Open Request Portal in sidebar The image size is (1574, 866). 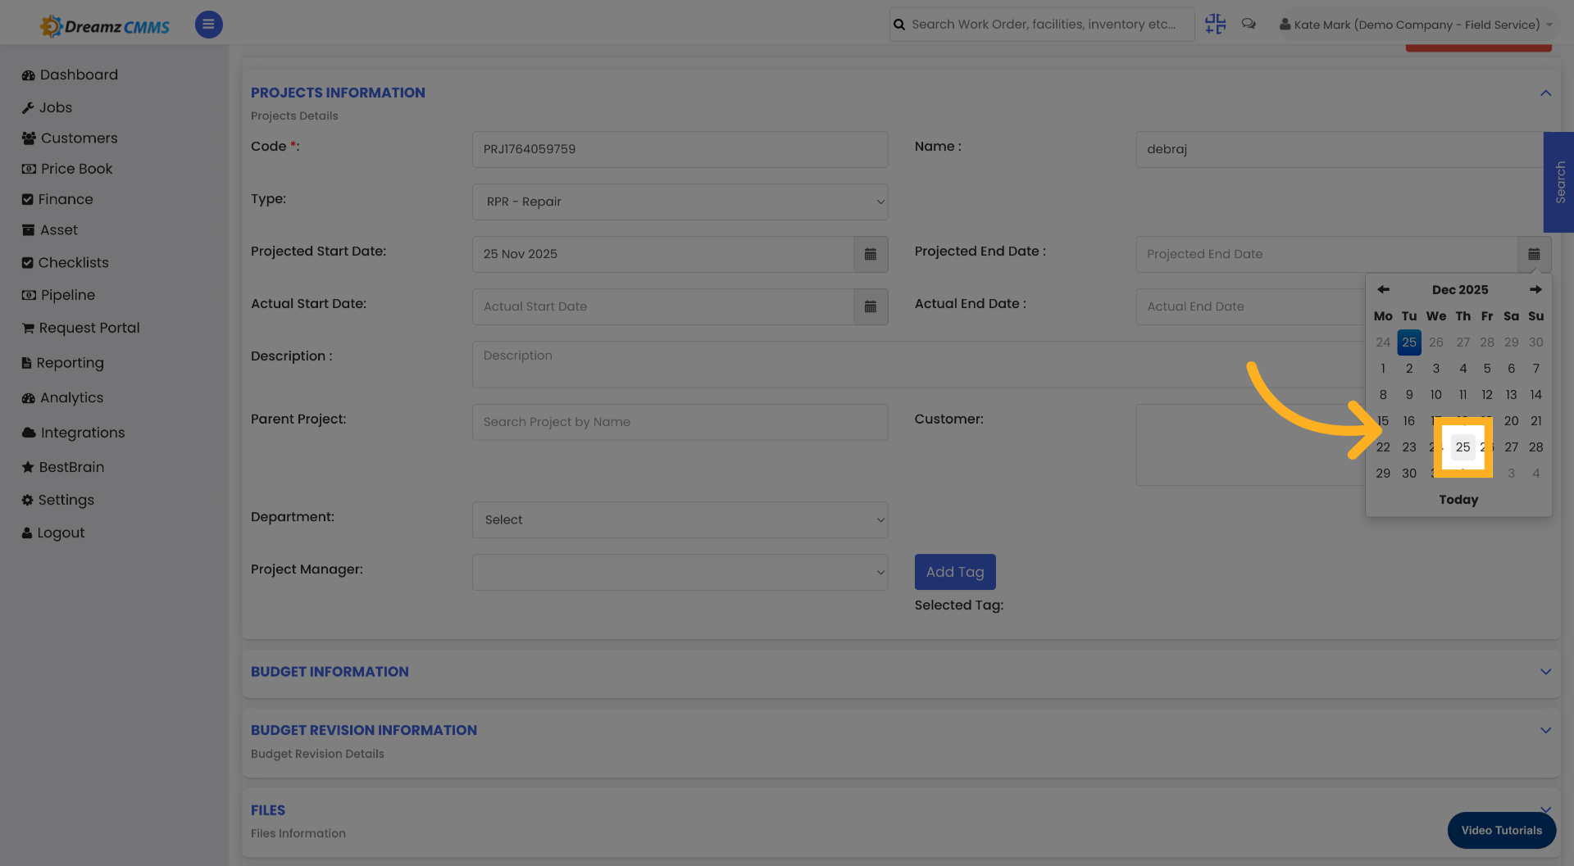click(x=81, y=328)
